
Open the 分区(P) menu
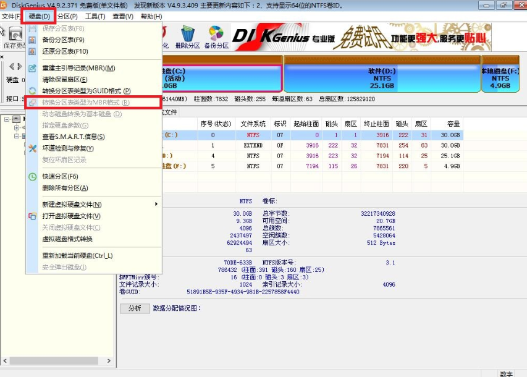pos(68,17)
